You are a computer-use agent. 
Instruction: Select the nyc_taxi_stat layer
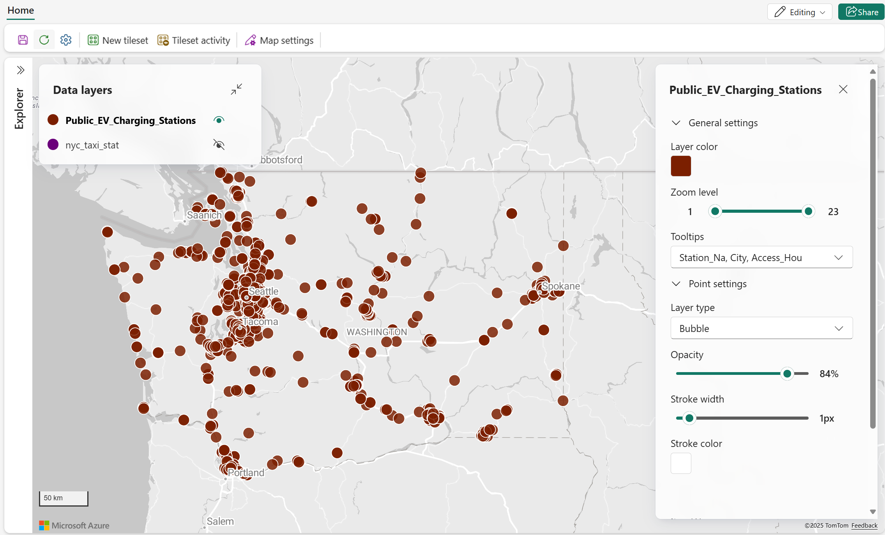point(92,145)
